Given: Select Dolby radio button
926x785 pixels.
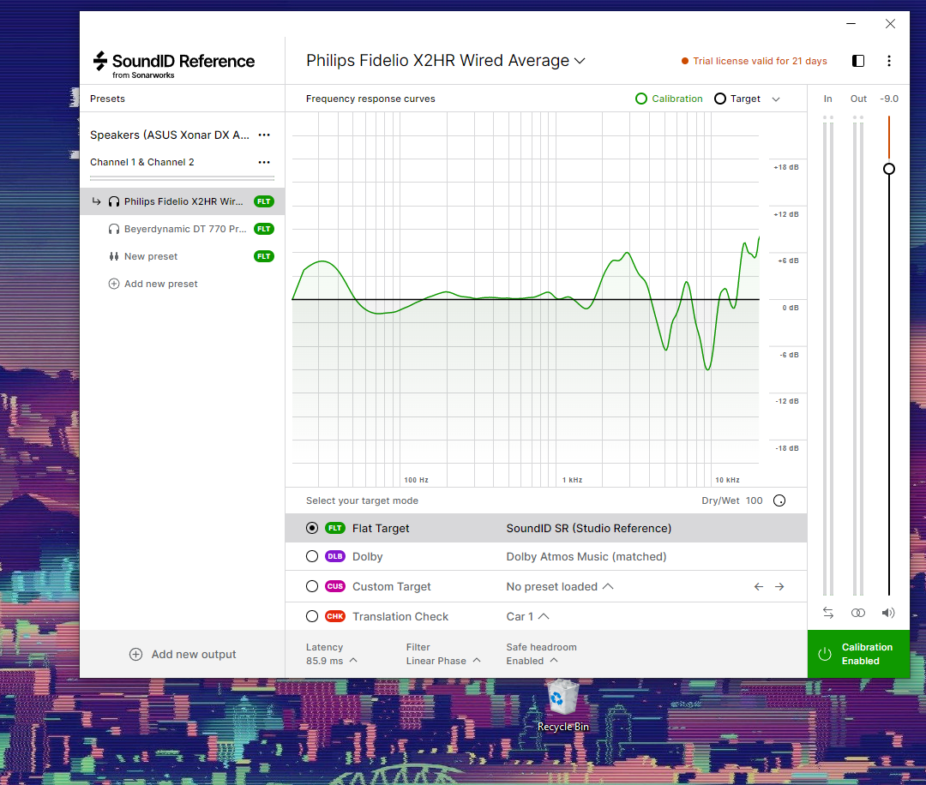Looking at the screenshot, I should tap(312, 556).
